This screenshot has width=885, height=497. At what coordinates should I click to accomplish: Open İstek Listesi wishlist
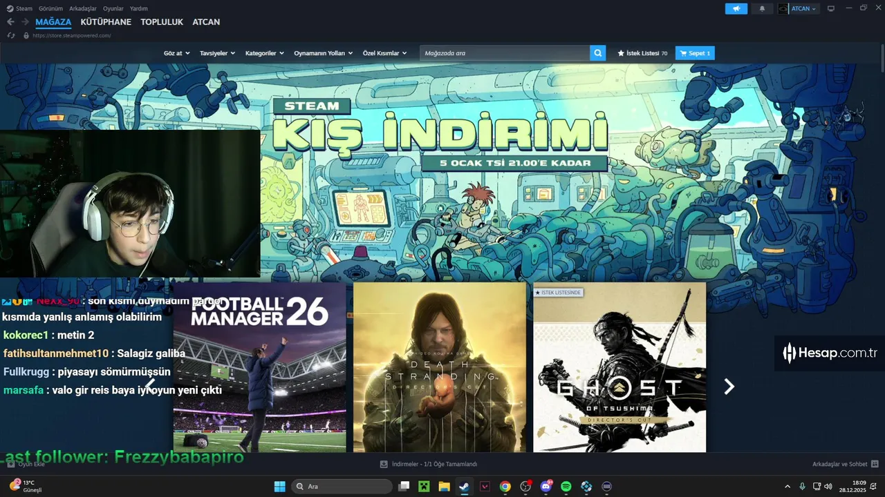tap(642, 53)
